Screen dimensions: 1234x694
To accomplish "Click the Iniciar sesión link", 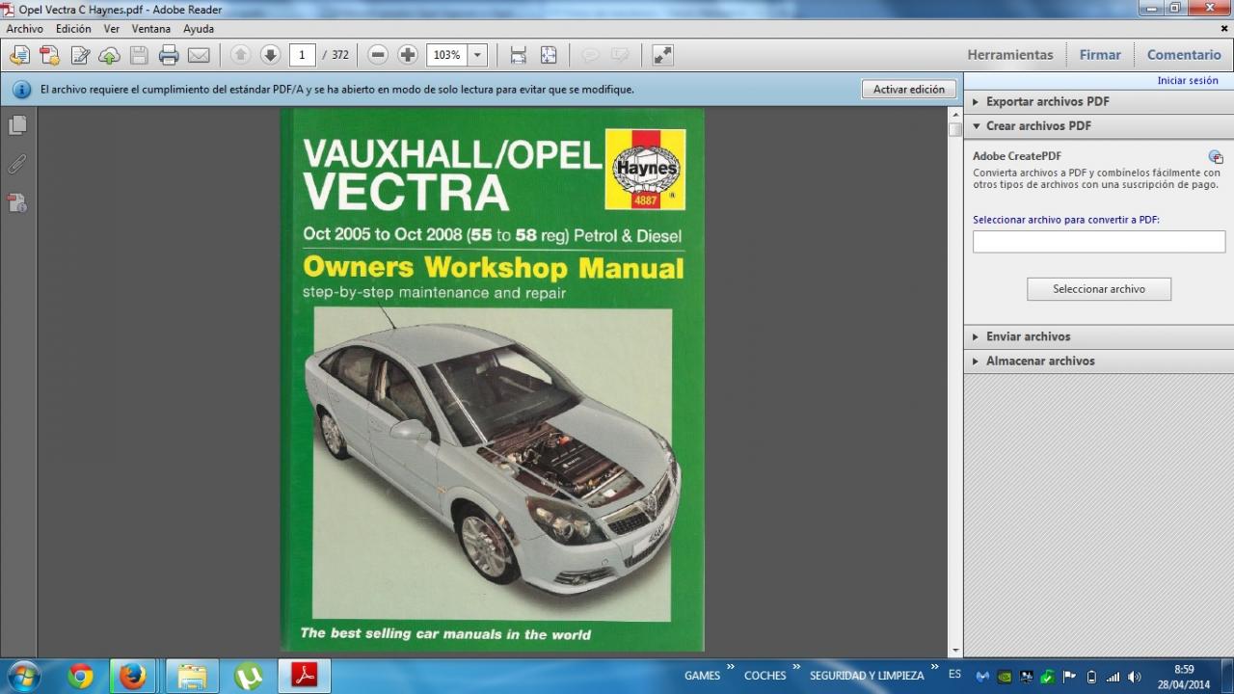I will pos(1187,81).
